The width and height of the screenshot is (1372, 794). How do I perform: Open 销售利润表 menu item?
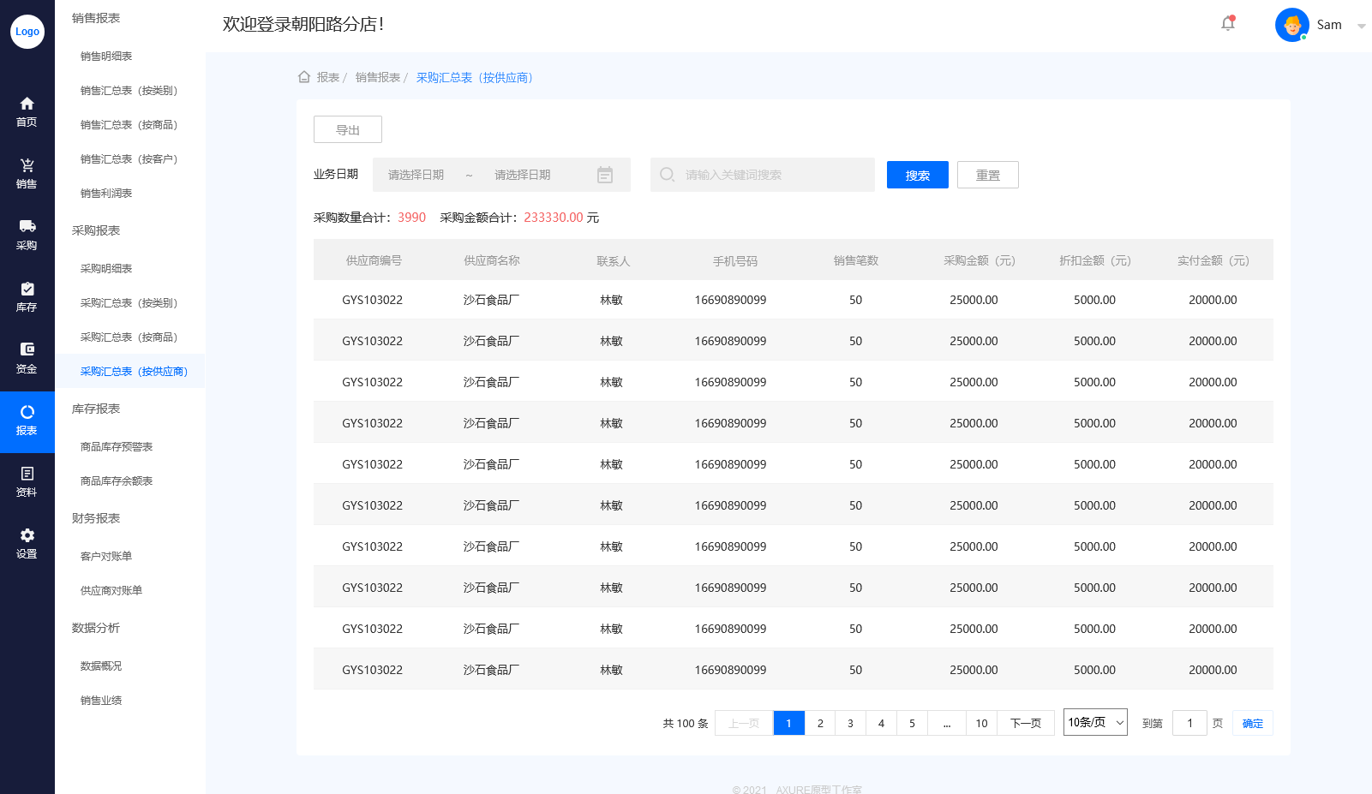(x=106, y=194)
